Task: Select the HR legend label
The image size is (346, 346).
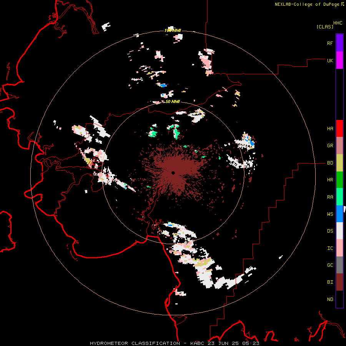Action: click(x=330, y=180)
